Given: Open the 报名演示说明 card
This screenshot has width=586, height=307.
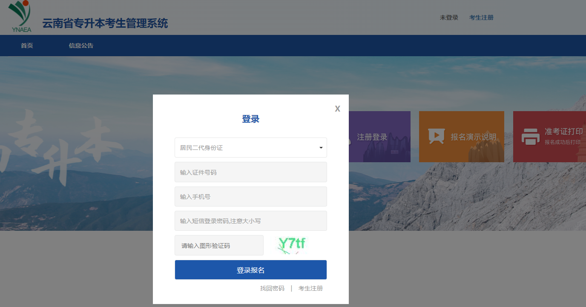Looking at the screenshot, I should [461, 137].
